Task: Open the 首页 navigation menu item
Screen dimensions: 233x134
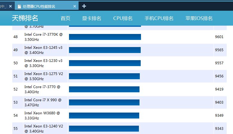Action: click(65, 18)
